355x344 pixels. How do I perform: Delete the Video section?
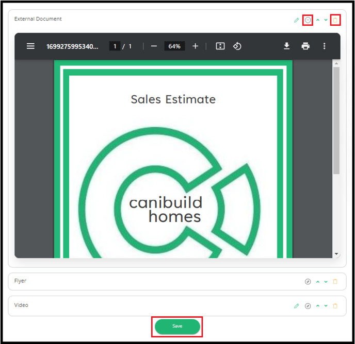click(335, 306)
